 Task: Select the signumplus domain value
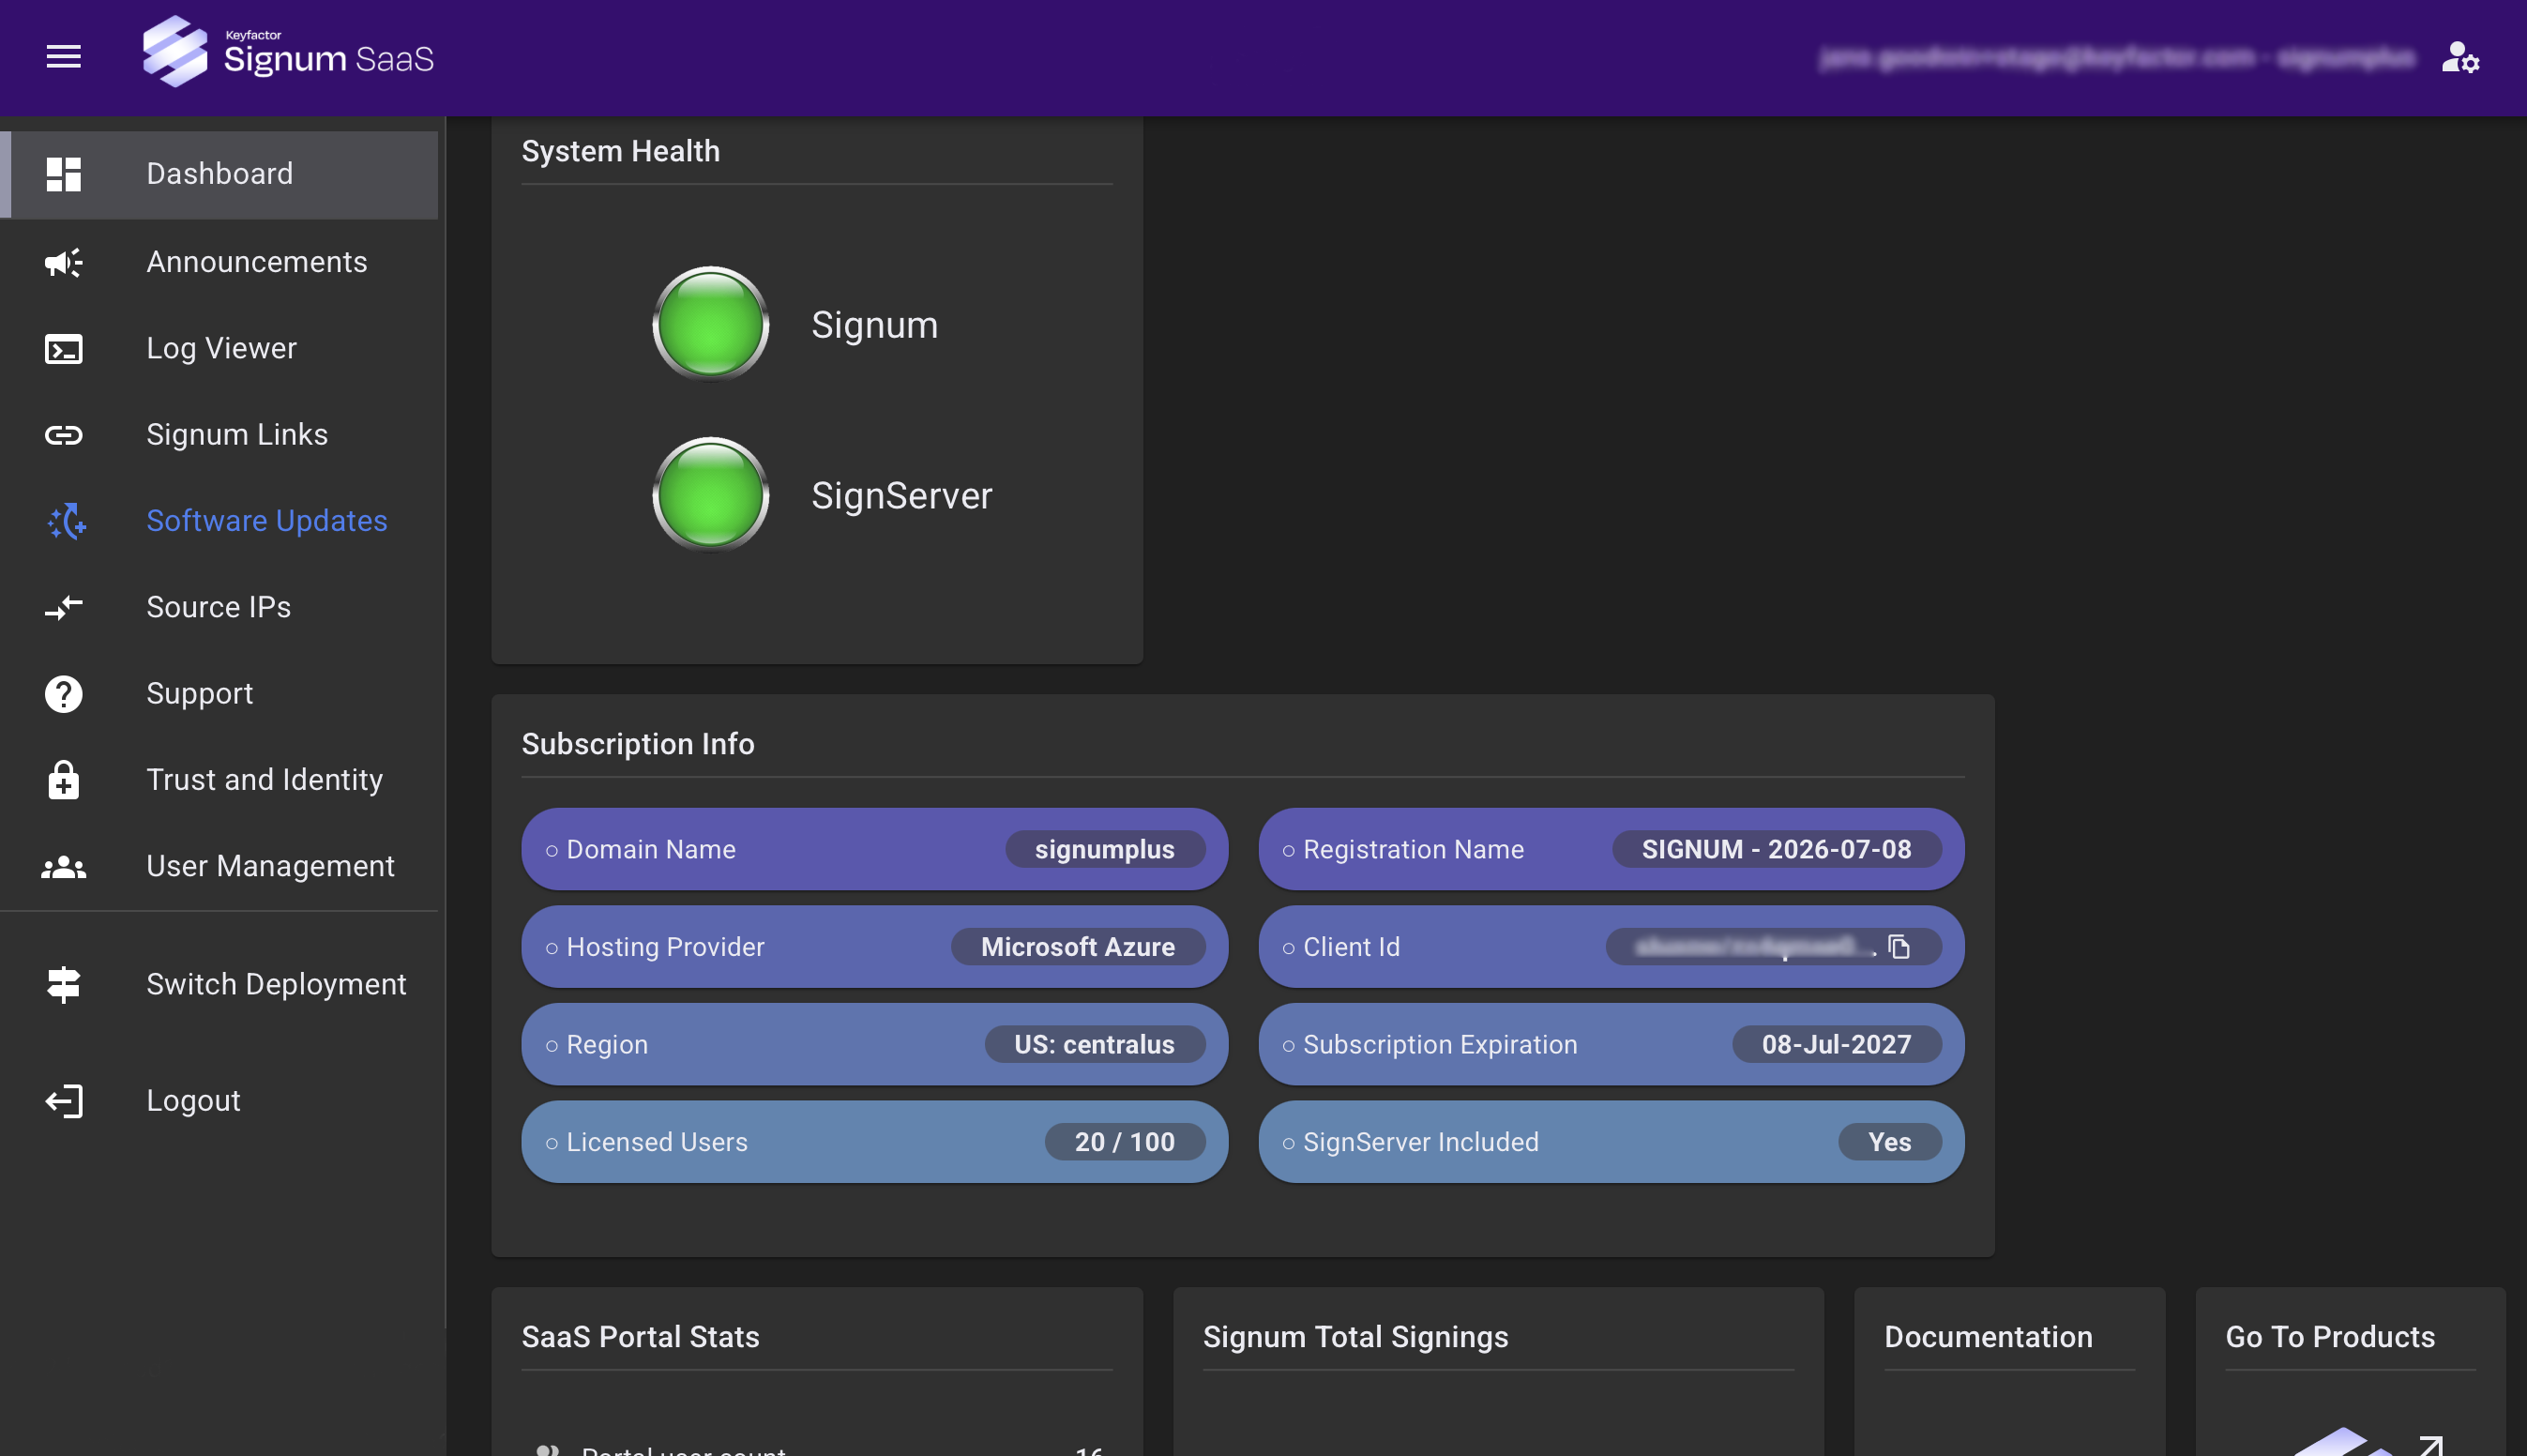tap(1105, 849)
